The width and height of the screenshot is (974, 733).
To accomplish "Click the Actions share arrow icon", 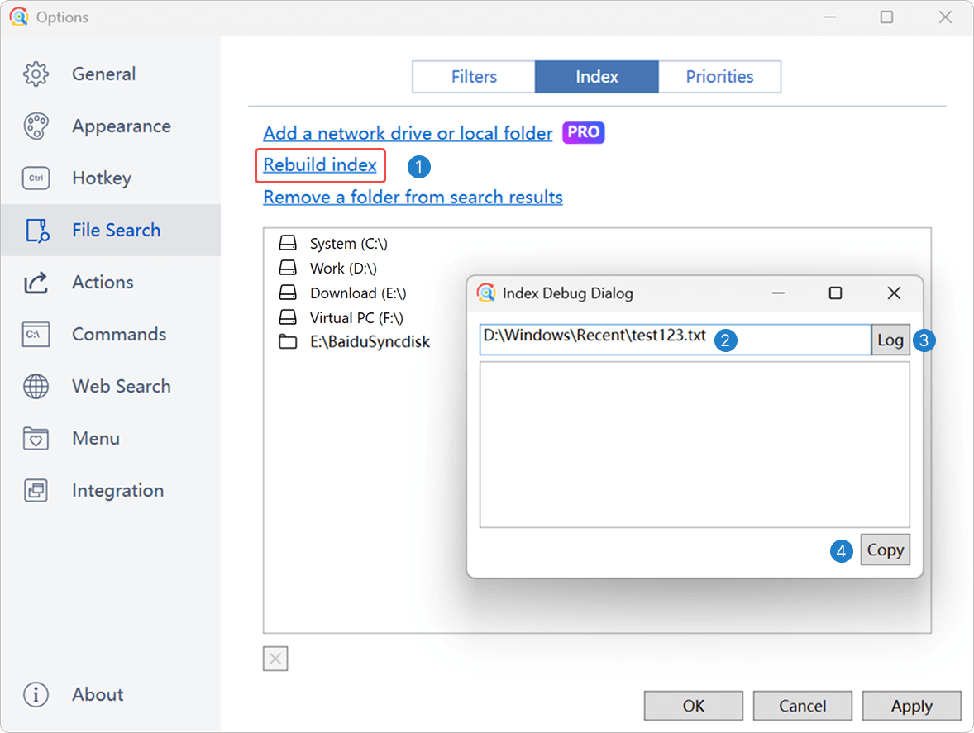I will click(x=36, y=283).
